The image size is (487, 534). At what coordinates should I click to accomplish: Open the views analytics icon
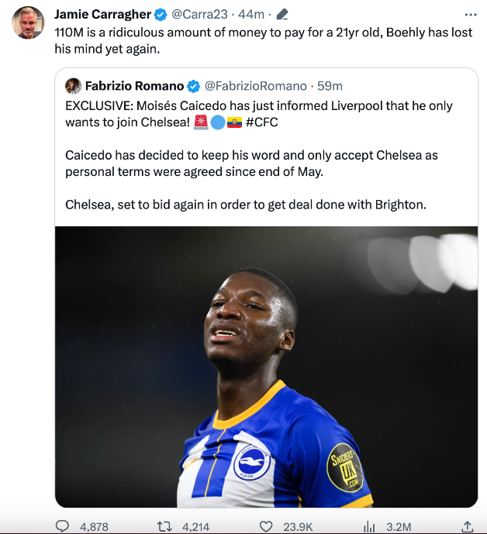point(370,526)
